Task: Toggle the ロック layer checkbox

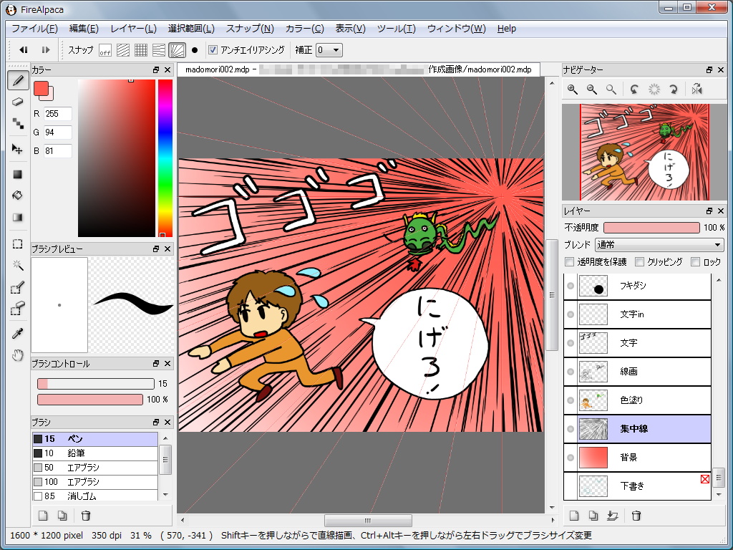Action: (x=696, y=262)
